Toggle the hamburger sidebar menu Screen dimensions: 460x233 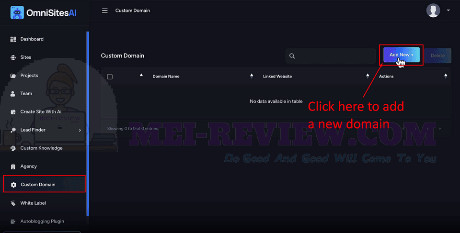[105, 11]
